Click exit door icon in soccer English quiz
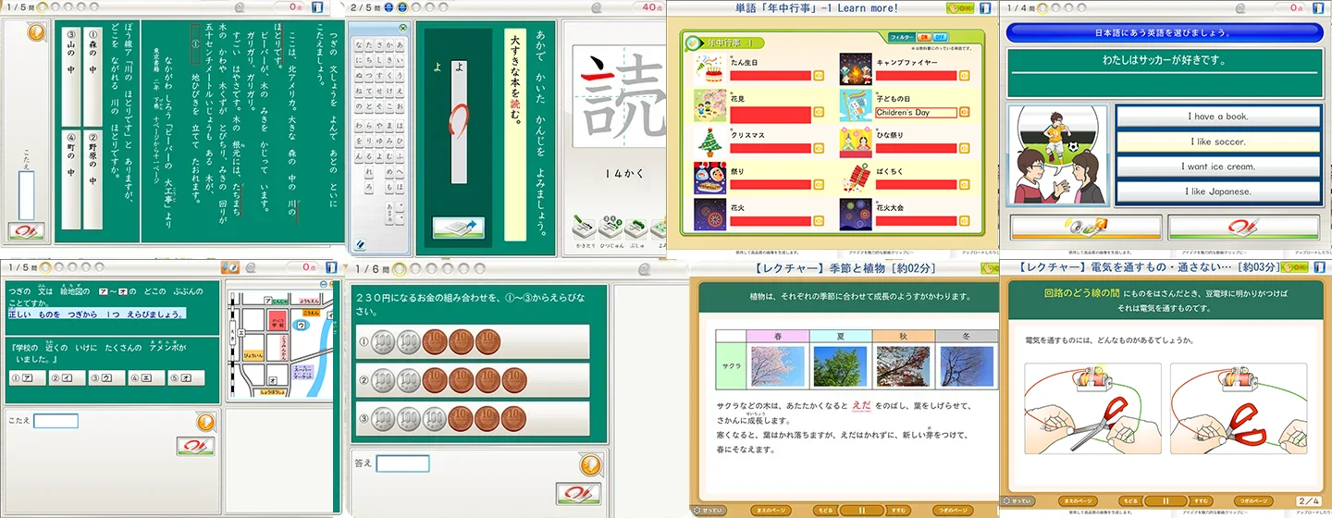1332x518 pixels. tap(1316, 7)
